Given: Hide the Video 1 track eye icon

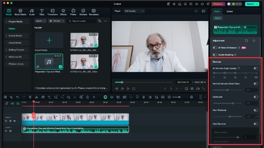Looking at the screenshot, I should click(x=15, y=121).
